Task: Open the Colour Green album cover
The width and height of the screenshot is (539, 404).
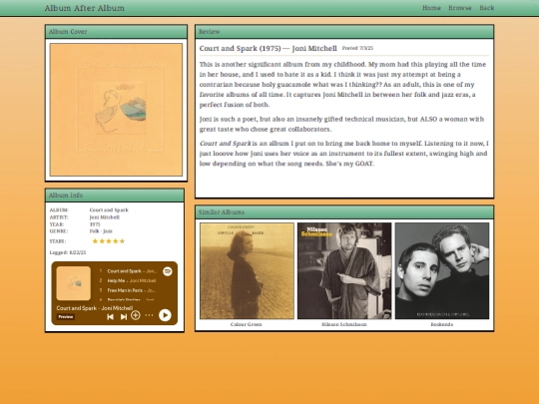Action: point(247,271)
